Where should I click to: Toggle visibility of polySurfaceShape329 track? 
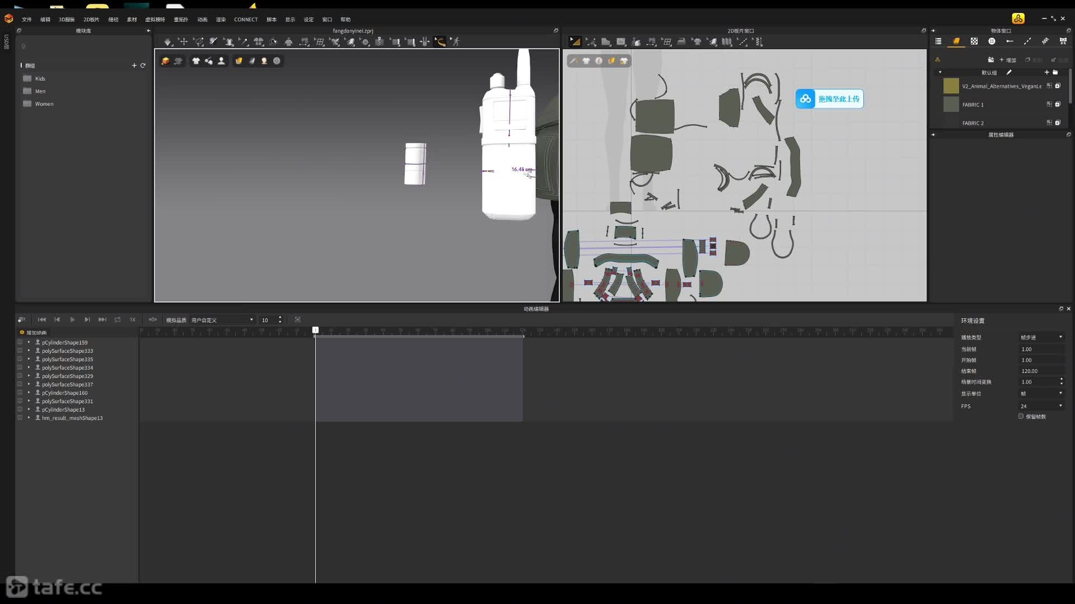coord(20,376)
